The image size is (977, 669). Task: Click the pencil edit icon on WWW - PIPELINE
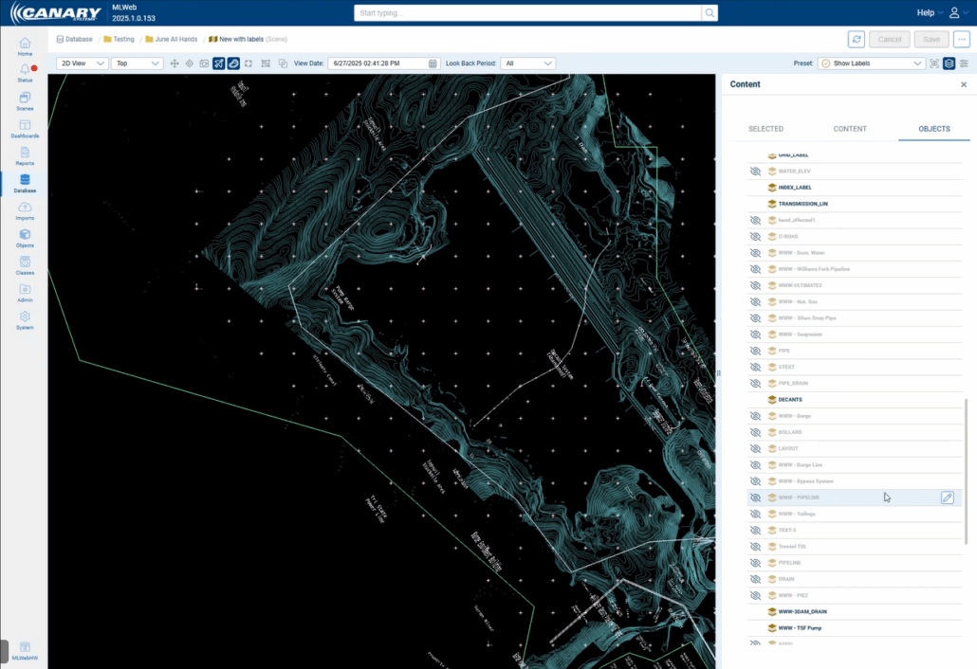(947, 497)
